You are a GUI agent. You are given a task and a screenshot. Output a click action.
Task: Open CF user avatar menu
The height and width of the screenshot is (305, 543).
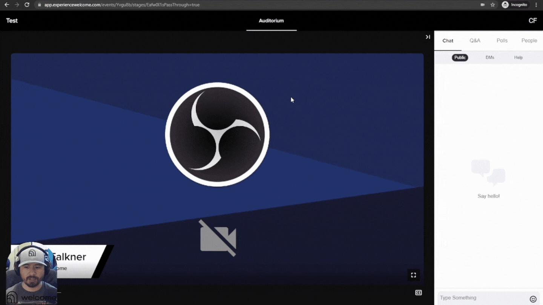532,21
